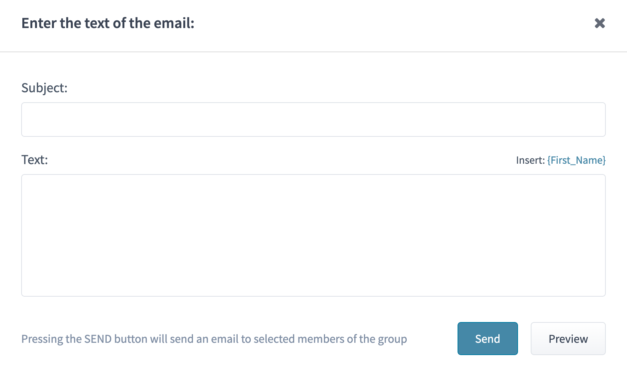
Task: Click the "Text:" label
Action: (x=35, y=160)
